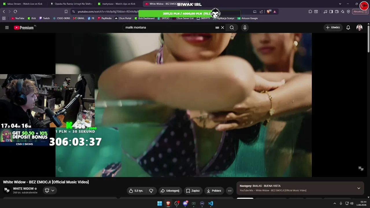Open Arkusze Google bookmark
The width and height of the screenshot is (370, 208).
click(x=247, y=18)
